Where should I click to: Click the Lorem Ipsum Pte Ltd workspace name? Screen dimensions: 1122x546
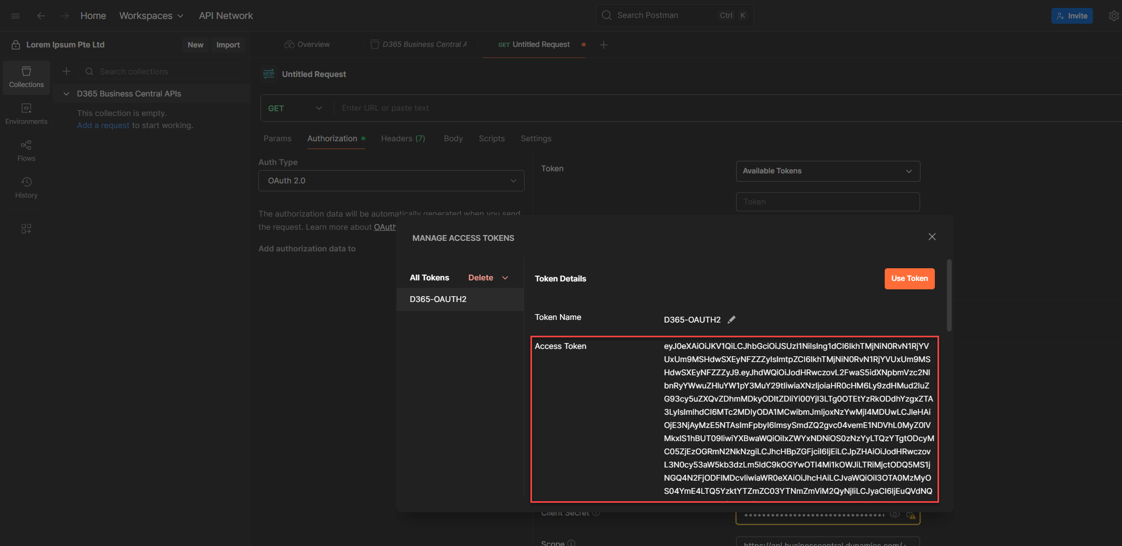tap(65, 45)
